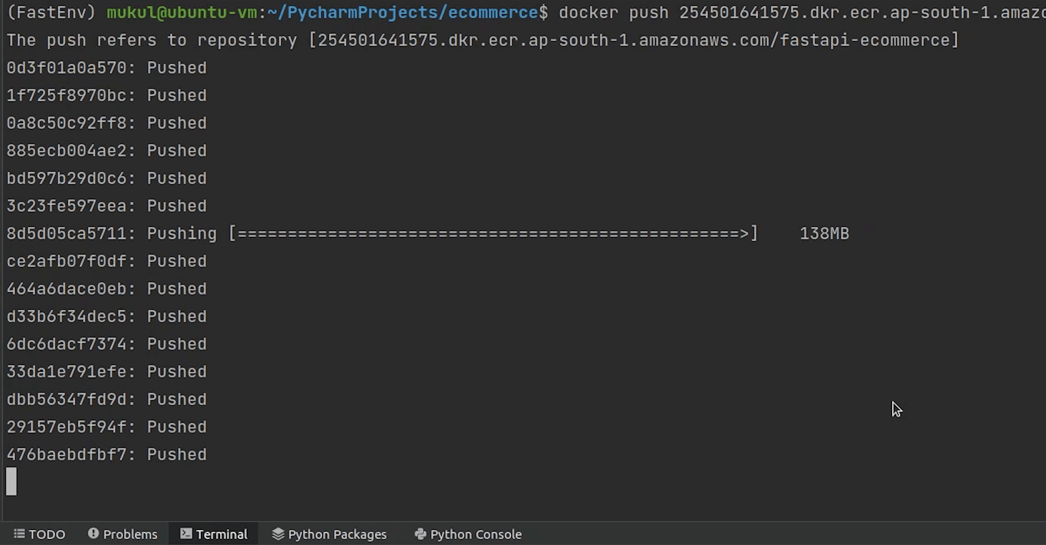Click the 138MB upload size text
Viewport: 1046px width, 545px height.
point(824,234)
